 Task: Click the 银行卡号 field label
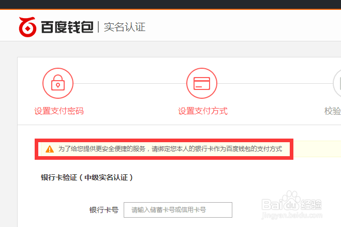[x=104, y=210]
